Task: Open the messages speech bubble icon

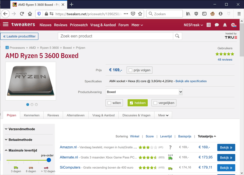Action: click(217, 25)
